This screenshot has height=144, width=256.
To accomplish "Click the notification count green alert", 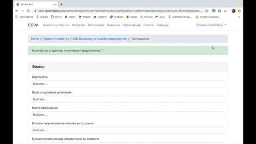I will [x=128, y=50].
